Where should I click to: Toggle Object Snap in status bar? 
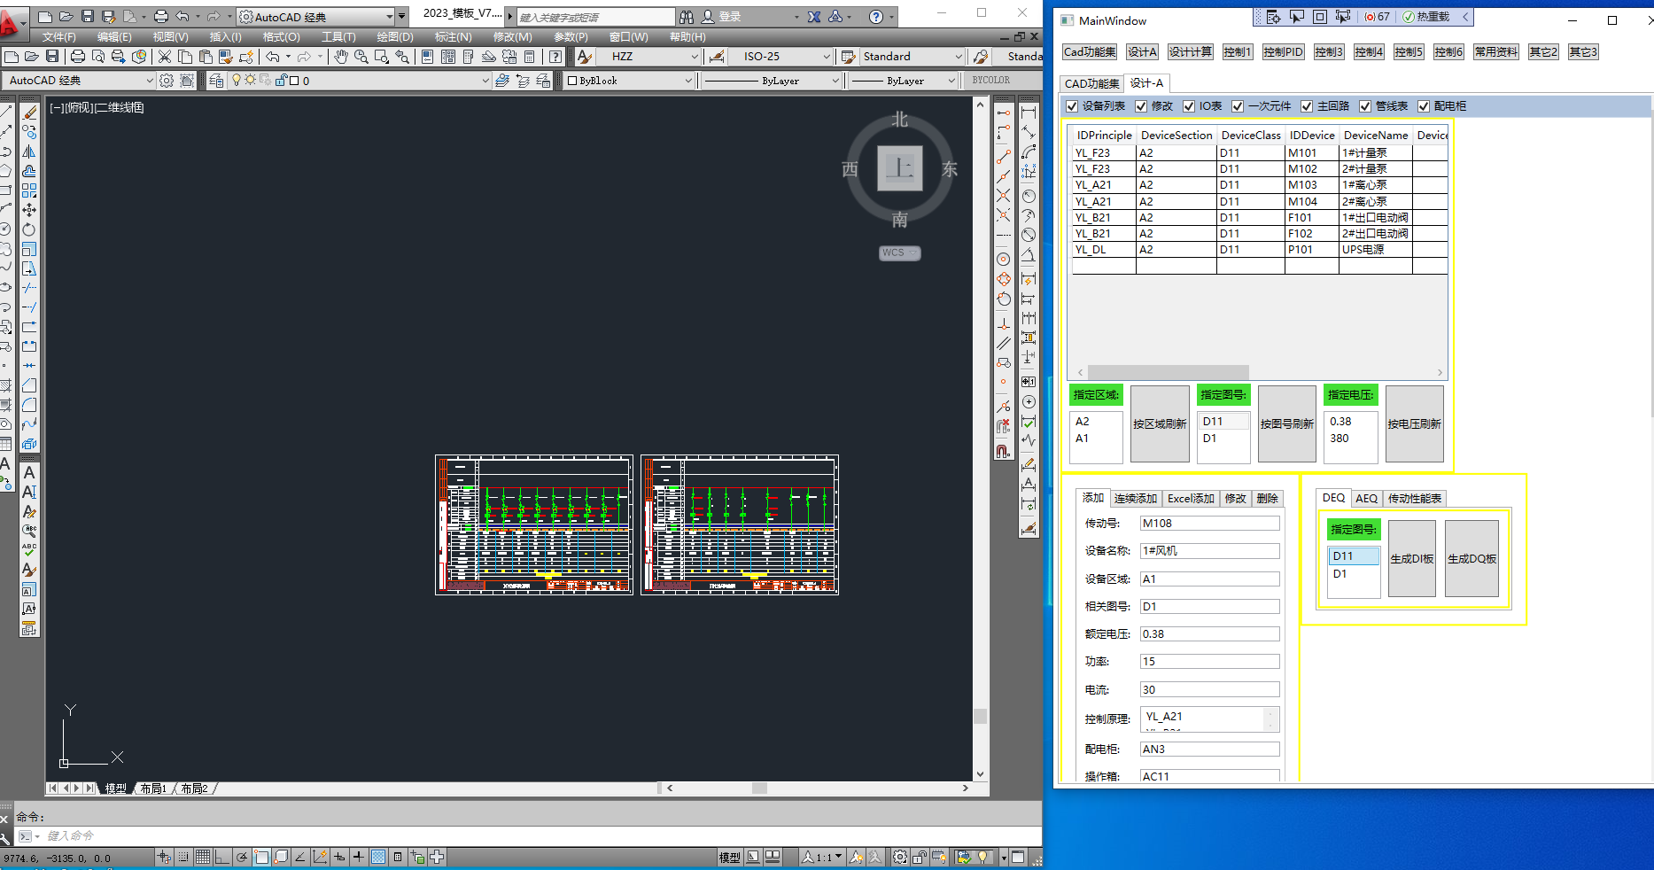pos(261,857)
